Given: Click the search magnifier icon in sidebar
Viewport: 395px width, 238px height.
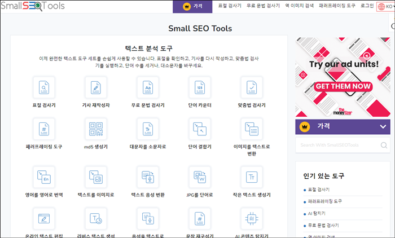Looking at the screenshot, I should pyautogui.click(x=384, y=145).
